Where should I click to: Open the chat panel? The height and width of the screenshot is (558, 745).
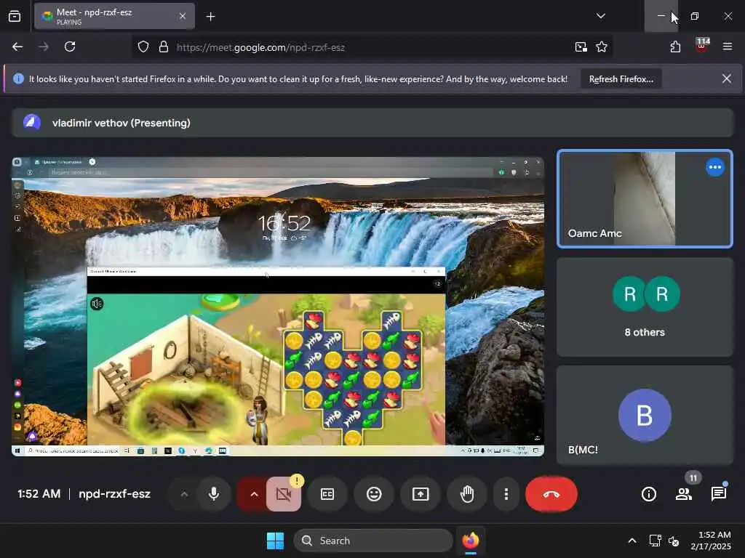(718, 494)
